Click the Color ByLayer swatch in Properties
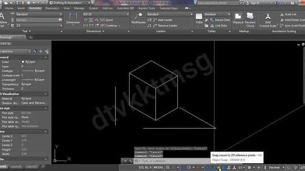305x171 pixels. 23,62
